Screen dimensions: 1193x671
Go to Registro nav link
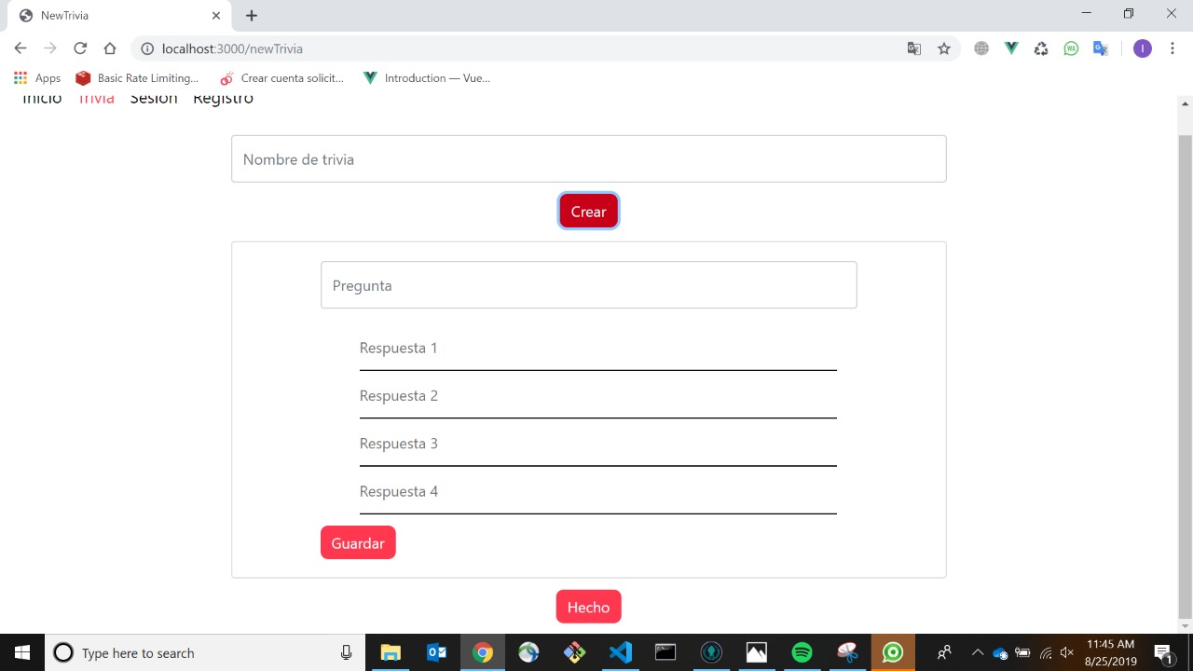(223, 99)
